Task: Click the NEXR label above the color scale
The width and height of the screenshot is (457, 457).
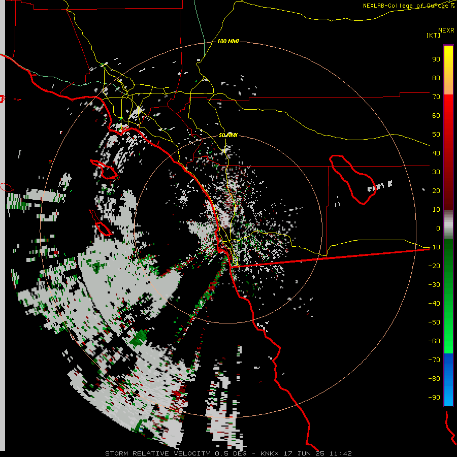Action: [446, 30]
